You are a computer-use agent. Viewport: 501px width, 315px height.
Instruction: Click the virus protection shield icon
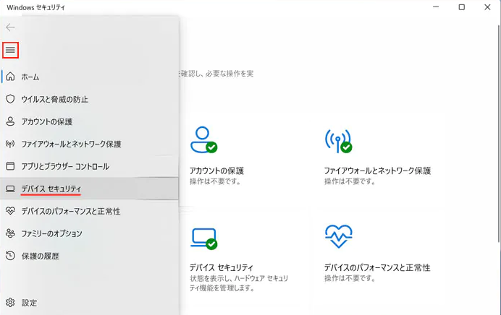click(x=10, y=99)
